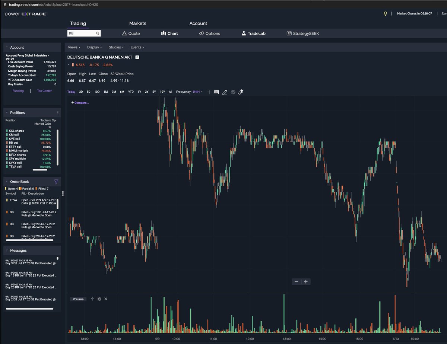Image resolution: width=447 pixels, height=344 pixels.
Task: Click the sidebar resize handle beside Order Book
Action: tap(63, 194)
